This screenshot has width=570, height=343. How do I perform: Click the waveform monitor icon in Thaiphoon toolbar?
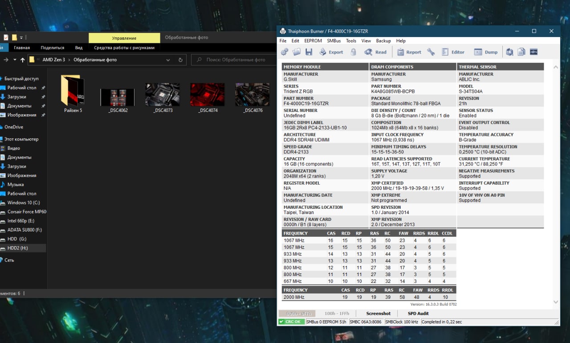pyautogui.click(x=533, y=52)
